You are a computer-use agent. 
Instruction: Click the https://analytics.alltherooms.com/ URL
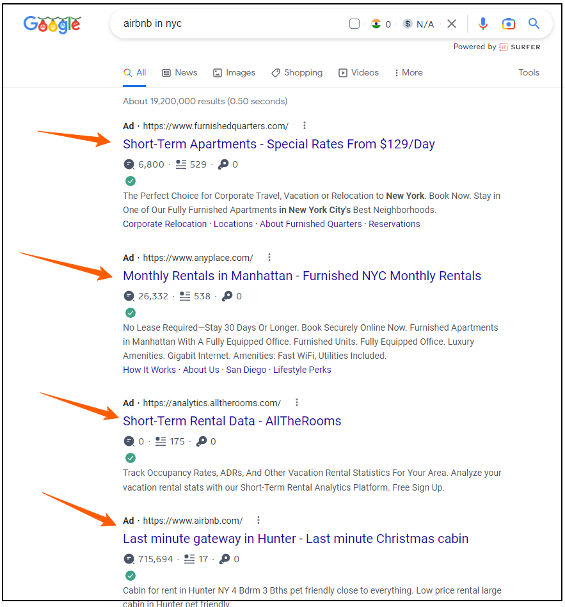[x=212, y=403]
